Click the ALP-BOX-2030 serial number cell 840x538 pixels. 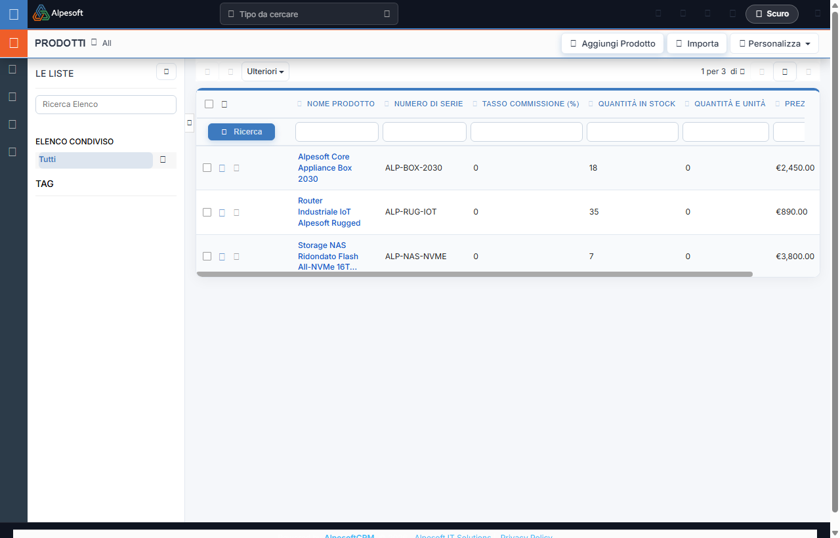click(x=413, y=168)
